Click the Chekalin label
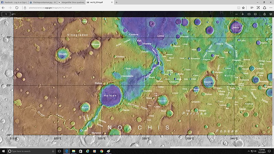The width and height of the screenshot is (274, 154). coord(174,82)
